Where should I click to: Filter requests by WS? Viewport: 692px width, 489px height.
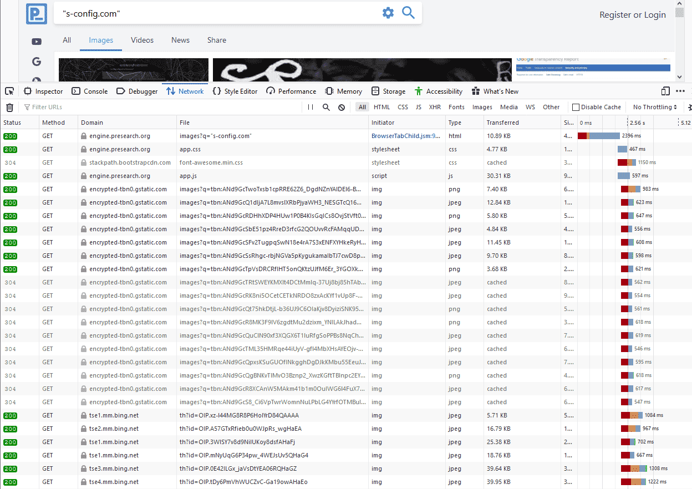(x=531, y=107)
